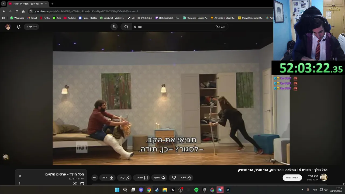The height and width of the screenshot is (194, 345).
Task: Open the KillerDudeX Twitch bookmark
Action: coord(167,18)
